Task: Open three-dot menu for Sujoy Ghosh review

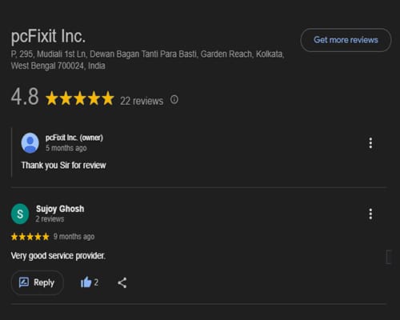Action: coord(370,214)
